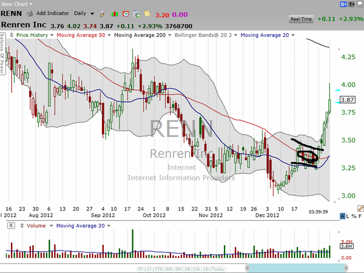Screen dimensions: 364x273
Task: Click the RENN ticker symbol
Action: pos(11,14)
